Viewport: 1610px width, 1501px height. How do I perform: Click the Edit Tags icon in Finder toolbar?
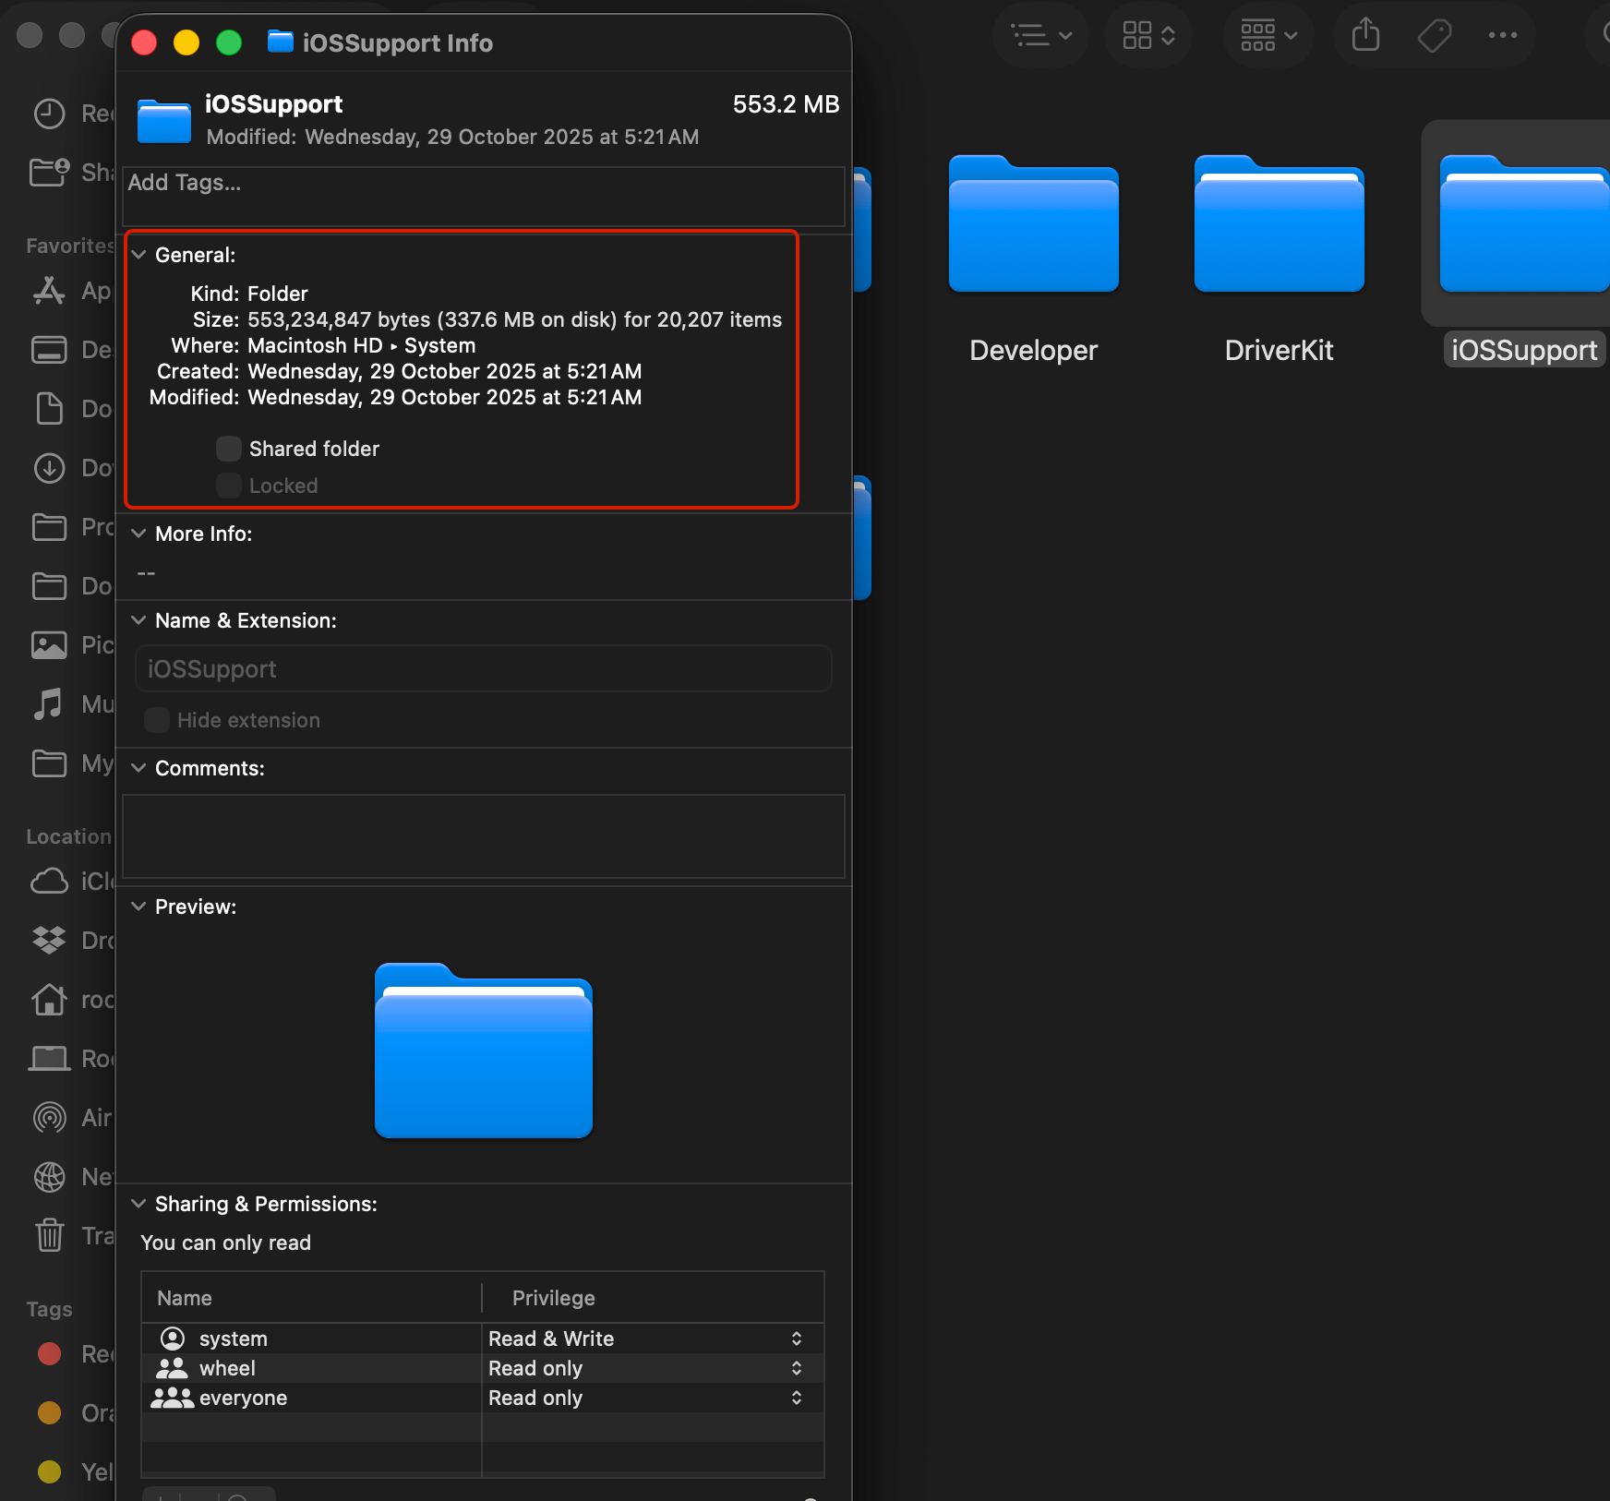pyautogui.click(x=1435, y=36)
